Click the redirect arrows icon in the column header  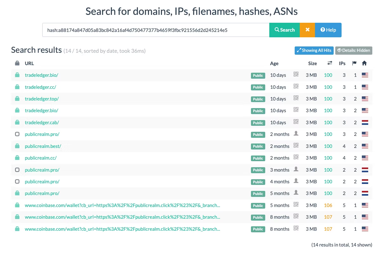coord(330,63)
